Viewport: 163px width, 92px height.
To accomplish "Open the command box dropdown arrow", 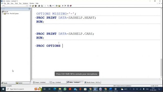I will [x=26, y=6].
